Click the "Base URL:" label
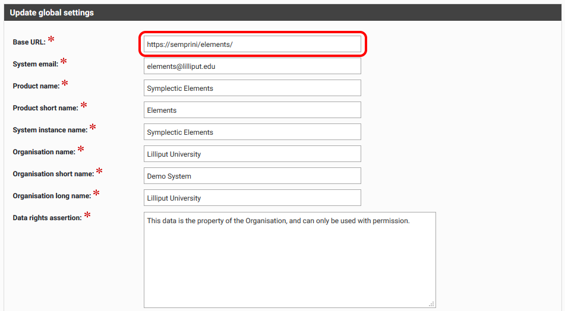The width and height of the screenshot is (565, 311). click(29, 43)
